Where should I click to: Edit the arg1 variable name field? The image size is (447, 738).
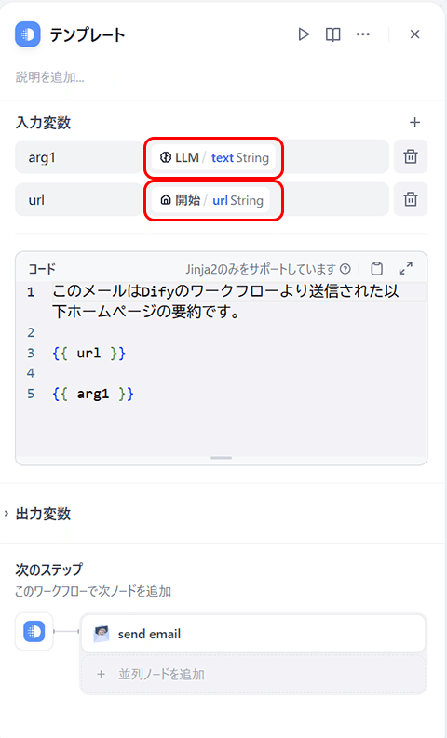tap(78, 157)
